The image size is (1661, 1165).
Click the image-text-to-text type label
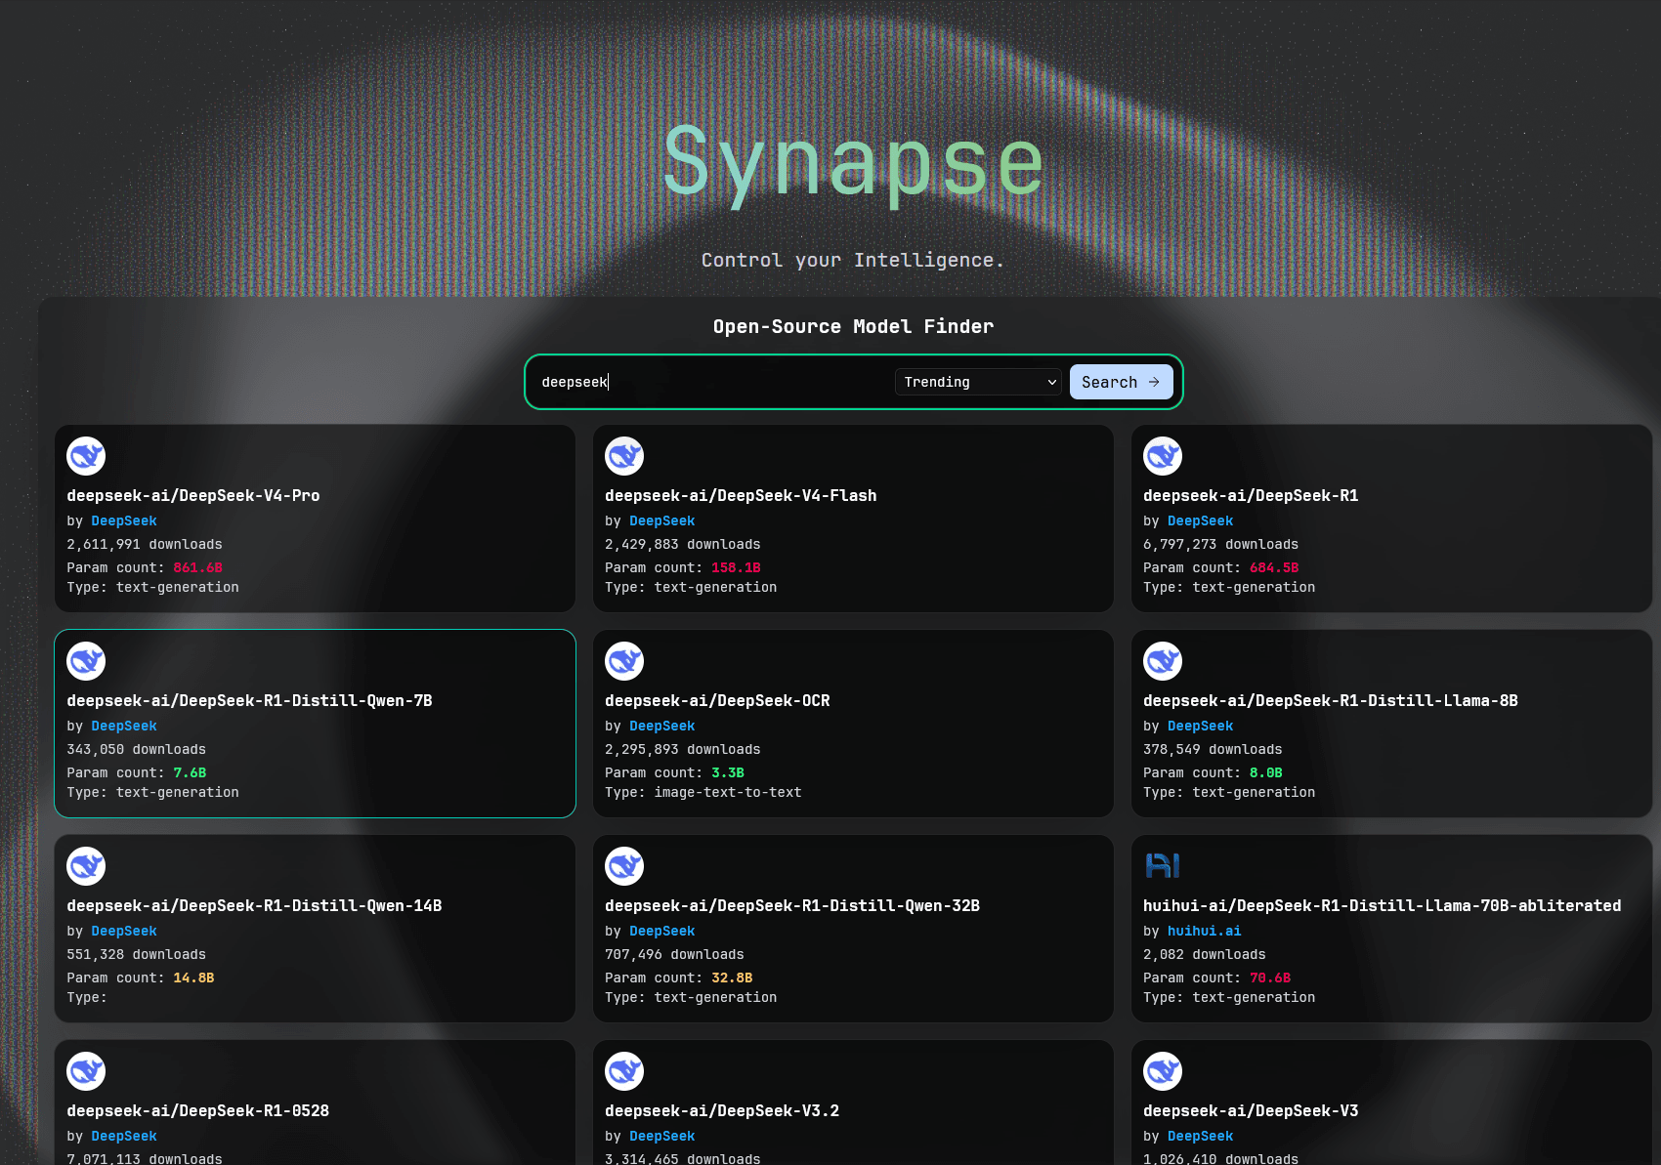728,793
